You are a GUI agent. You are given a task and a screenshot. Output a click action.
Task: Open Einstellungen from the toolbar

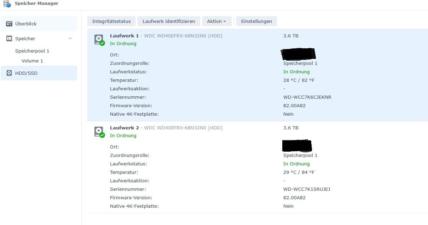[256, 21]
